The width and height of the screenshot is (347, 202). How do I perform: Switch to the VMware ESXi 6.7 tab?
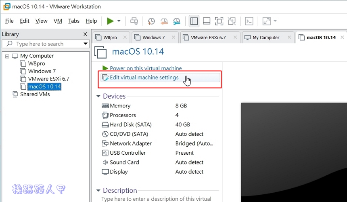point(208,38)
